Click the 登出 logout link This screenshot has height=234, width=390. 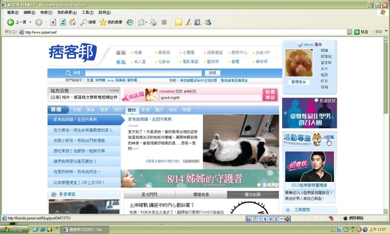[318, 44]
